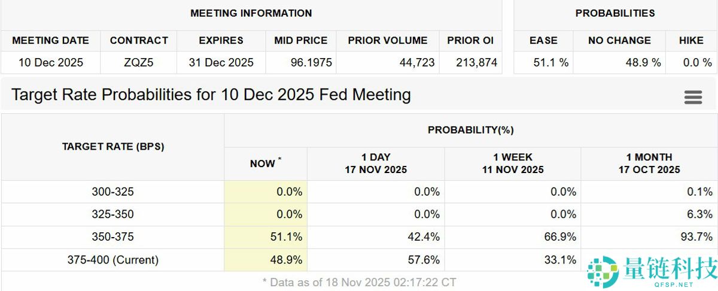Select the 1 WEEK 11 NOV 2025 header
Viewport: 718px width, 291px height.
[x=513, y=163]
